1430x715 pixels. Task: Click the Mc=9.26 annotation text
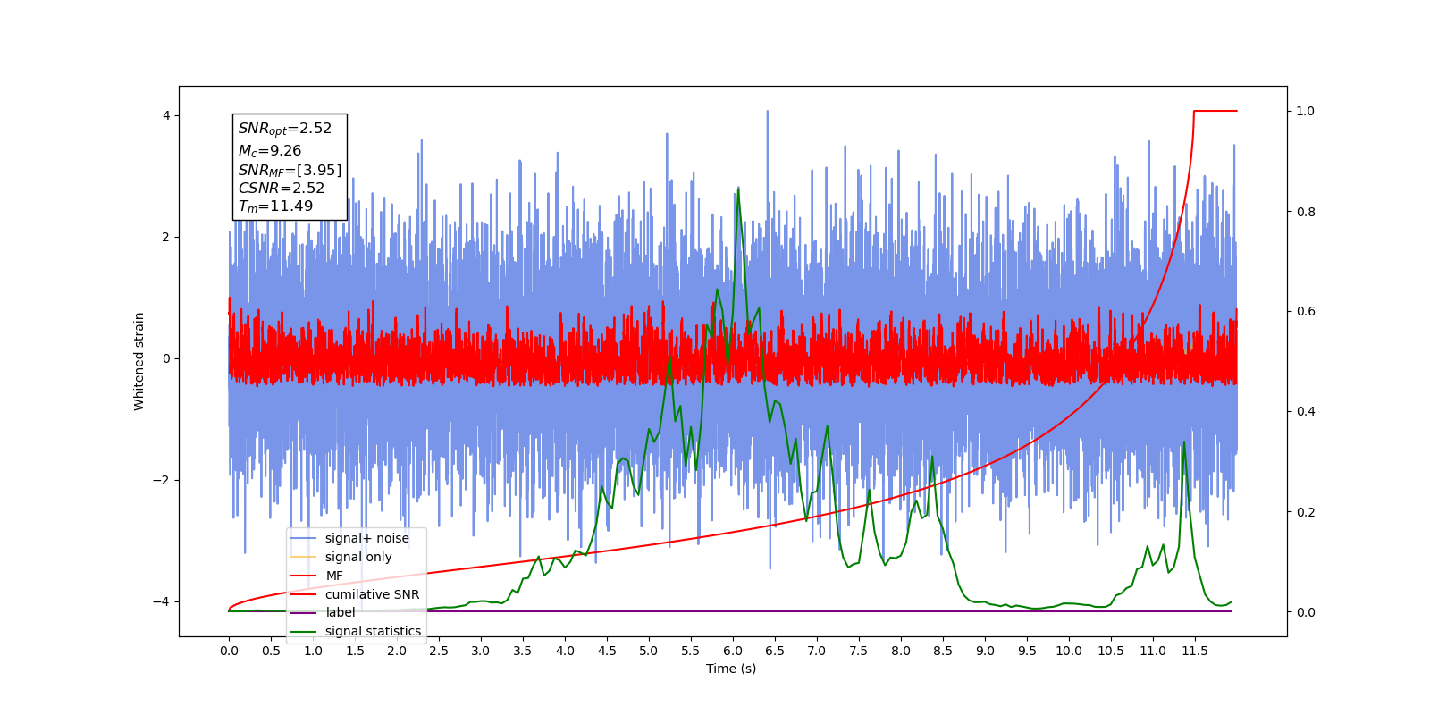click(270, 151)
